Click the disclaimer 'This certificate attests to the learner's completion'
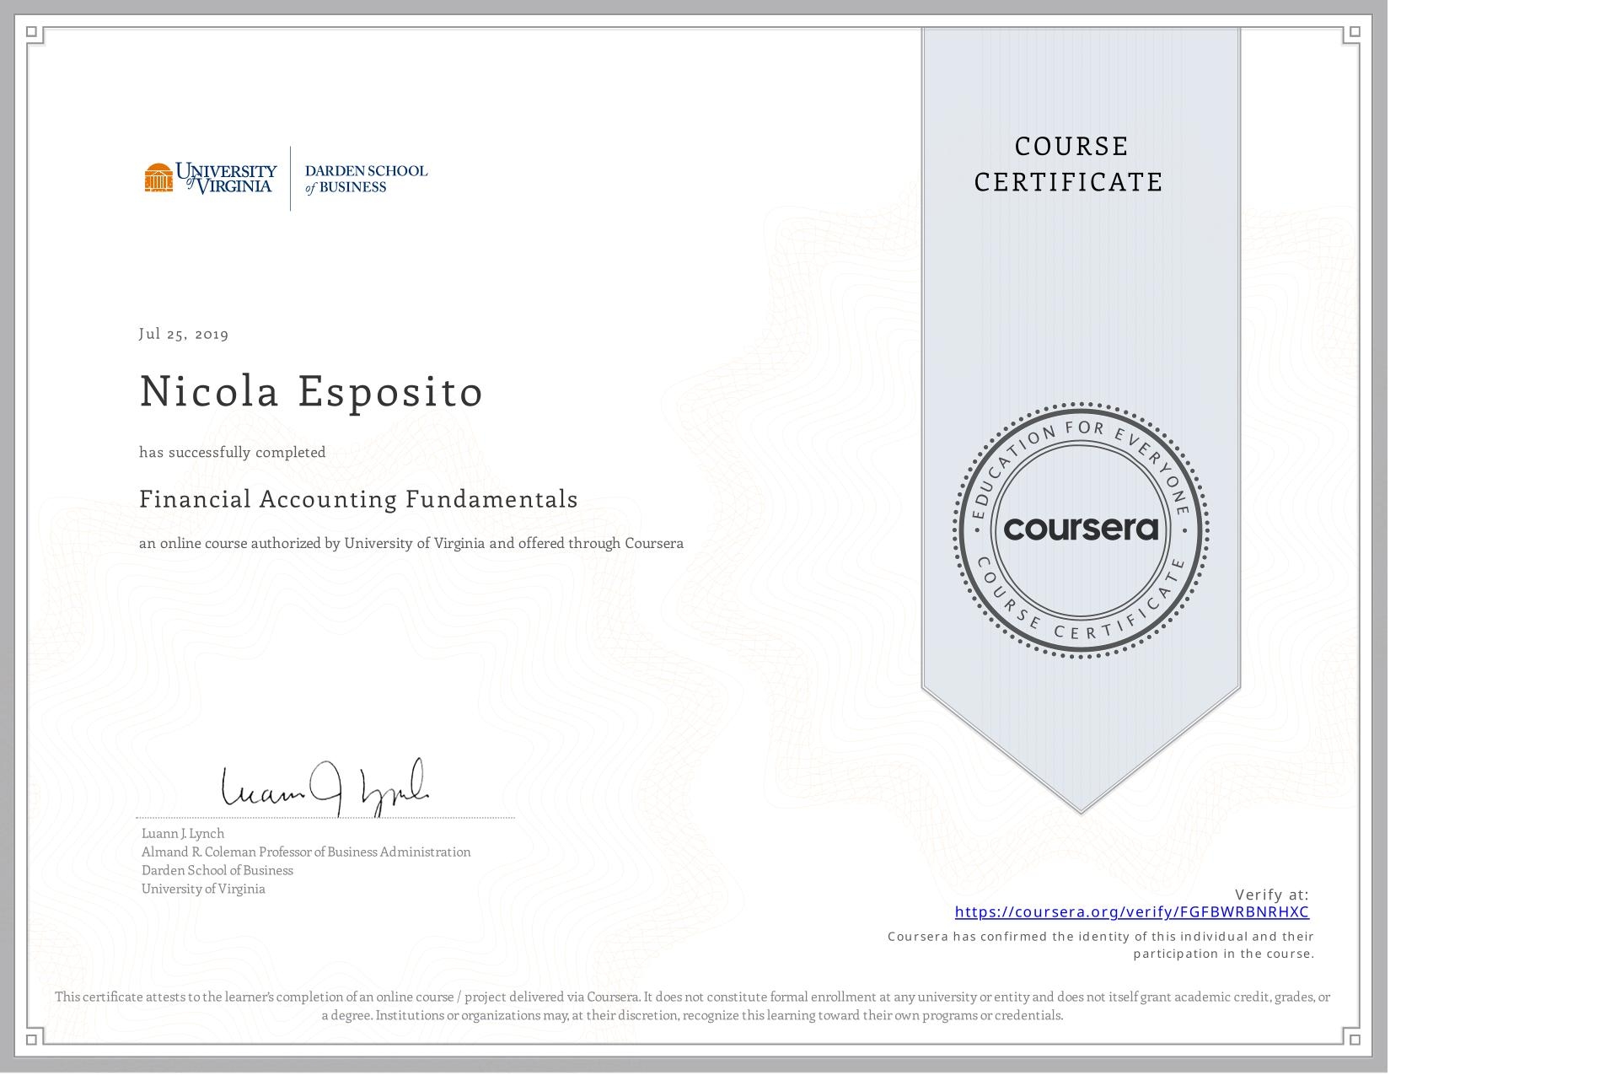Image resolution: width=1605 pixels, height=1075 pixels. point(692,1006)
